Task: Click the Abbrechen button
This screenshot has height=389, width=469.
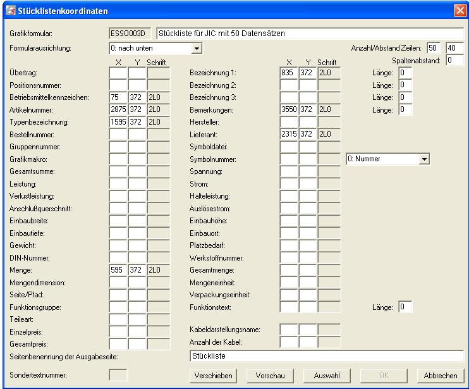Action: point(441,376)
